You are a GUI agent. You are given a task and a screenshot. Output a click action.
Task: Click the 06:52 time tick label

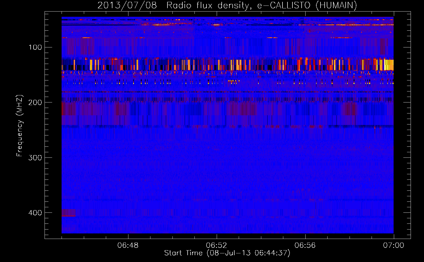coord(216,245)
